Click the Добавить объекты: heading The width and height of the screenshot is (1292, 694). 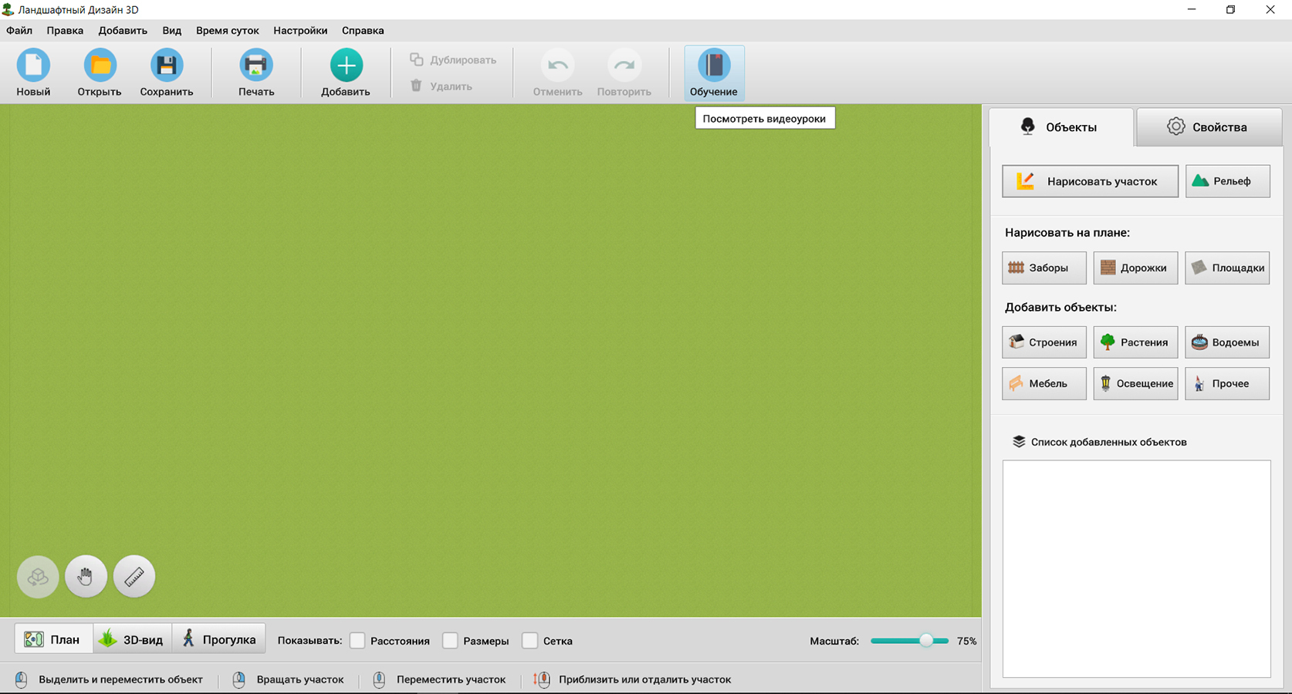tap(1060, 307)
